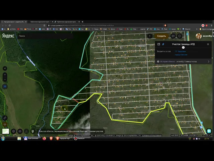Center map using the round target icon
214x161 pixels.
click(x=183, y=48)
